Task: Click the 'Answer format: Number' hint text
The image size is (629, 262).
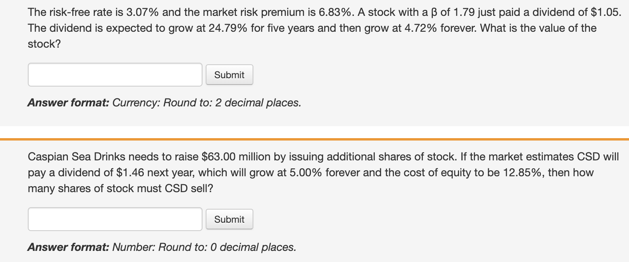Action: coord(162,247)
